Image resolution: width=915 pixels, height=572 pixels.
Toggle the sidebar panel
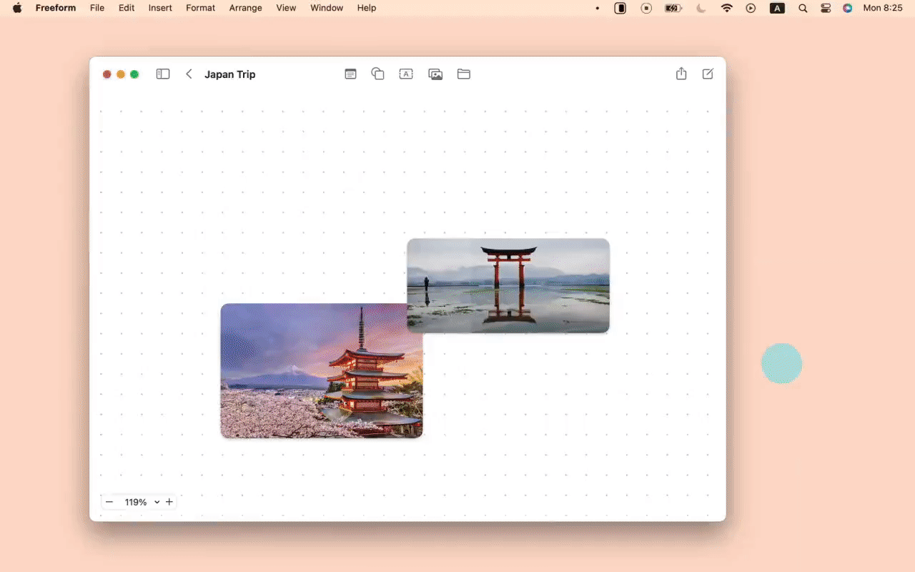[x=163, y=74]
